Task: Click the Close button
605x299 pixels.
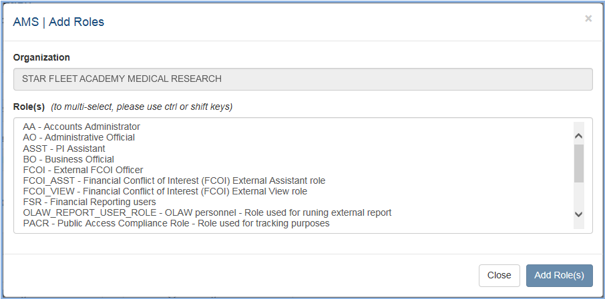Action: click(499, 275)
